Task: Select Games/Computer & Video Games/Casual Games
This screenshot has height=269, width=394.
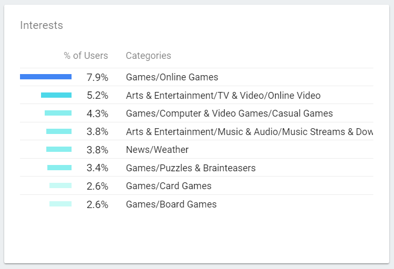Action: pyautogui.click(x=229, y=113)
